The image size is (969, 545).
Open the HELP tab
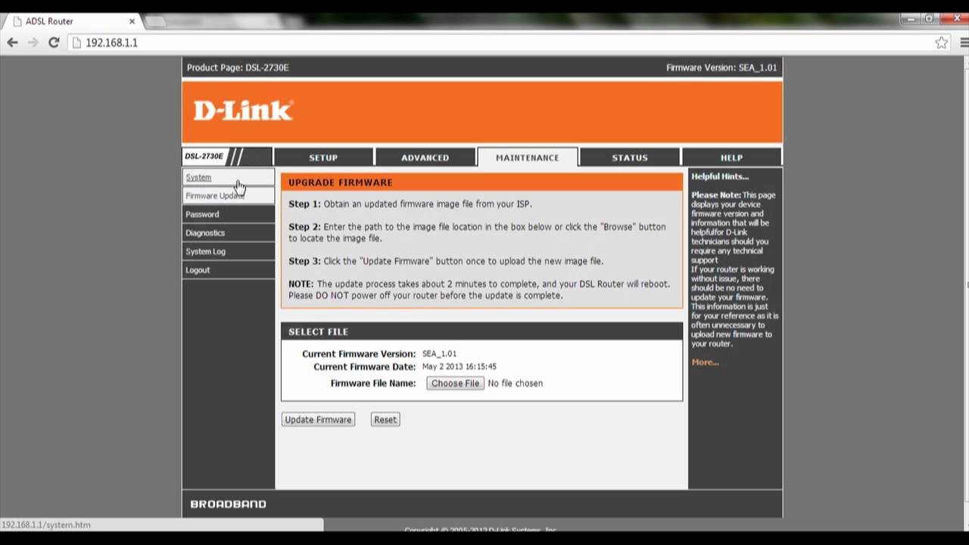click(x=731, y=157)
